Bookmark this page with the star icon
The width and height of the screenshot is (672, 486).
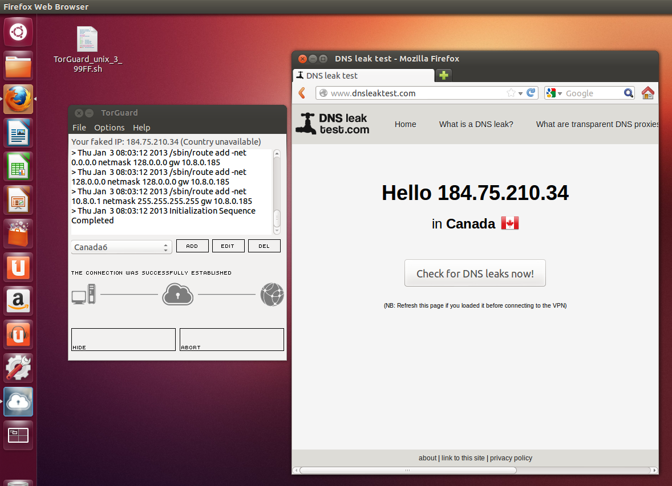coord(511,93)
